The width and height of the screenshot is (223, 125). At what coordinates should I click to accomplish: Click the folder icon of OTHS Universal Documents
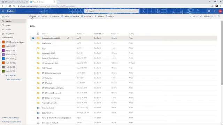38,93
